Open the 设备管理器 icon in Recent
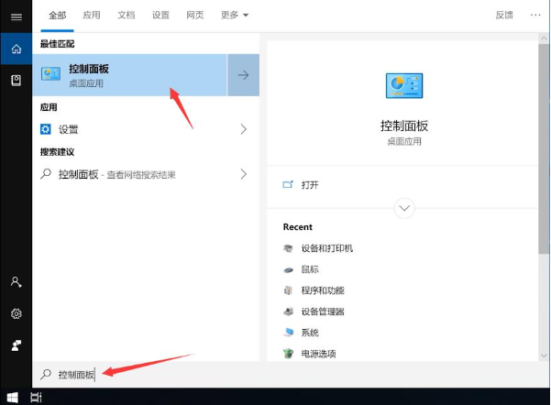The image size is (551, 405). 288,312
